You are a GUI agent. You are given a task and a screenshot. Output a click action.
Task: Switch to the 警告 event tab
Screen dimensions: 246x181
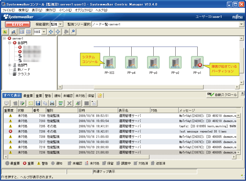(48, 96)
